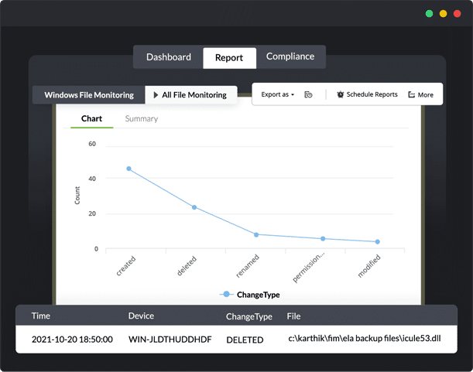Click the yellow window dot
The height and width of the screenshot is (372, 473).
coord(443,14)
